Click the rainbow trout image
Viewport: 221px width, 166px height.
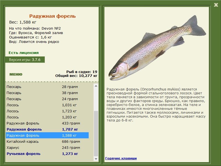(x=157, y=48)
